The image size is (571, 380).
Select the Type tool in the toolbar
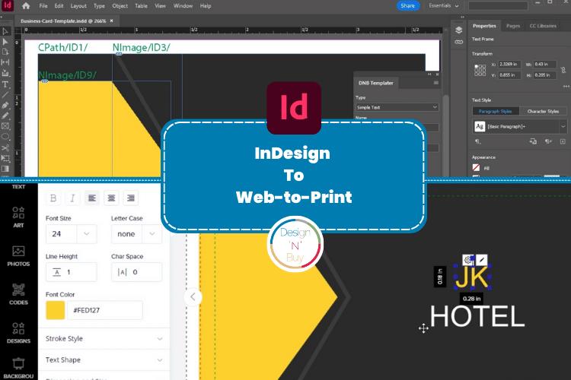click(x=5, y=84)
